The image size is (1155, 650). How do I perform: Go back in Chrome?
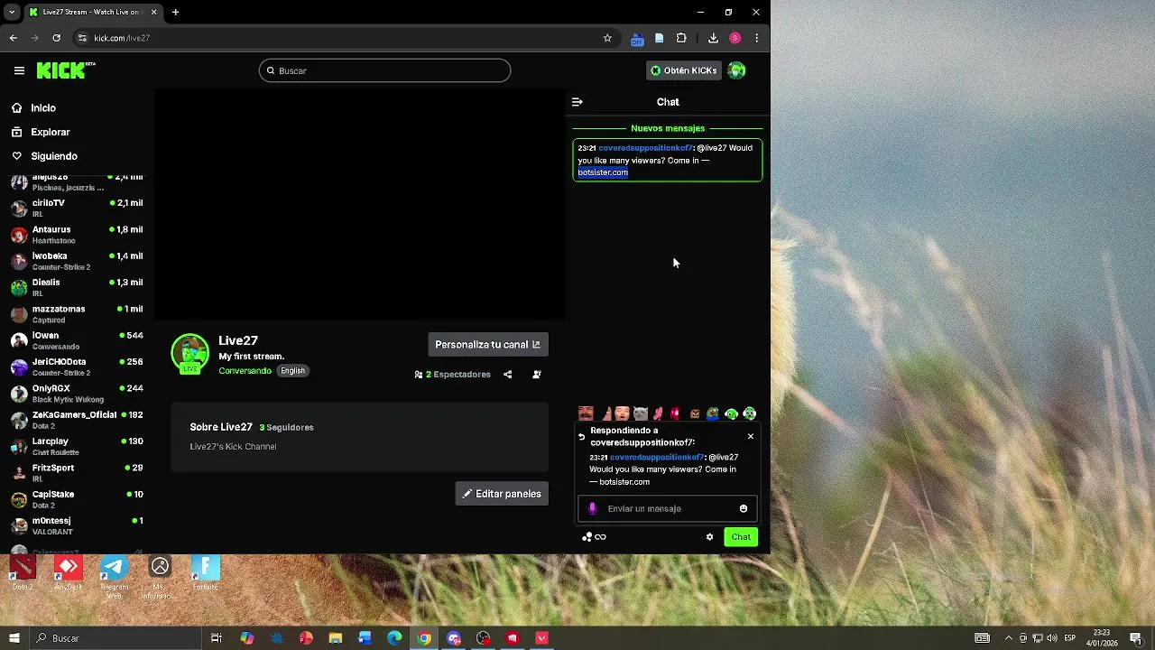(14, 38)
